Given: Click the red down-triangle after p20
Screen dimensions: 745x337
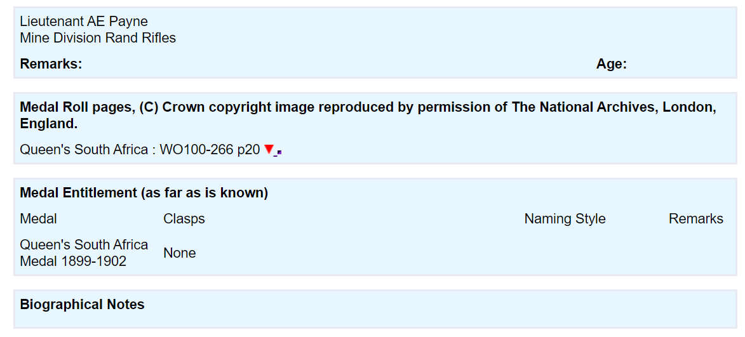Looking at the screenshot, I should click(x=269, y=150).
